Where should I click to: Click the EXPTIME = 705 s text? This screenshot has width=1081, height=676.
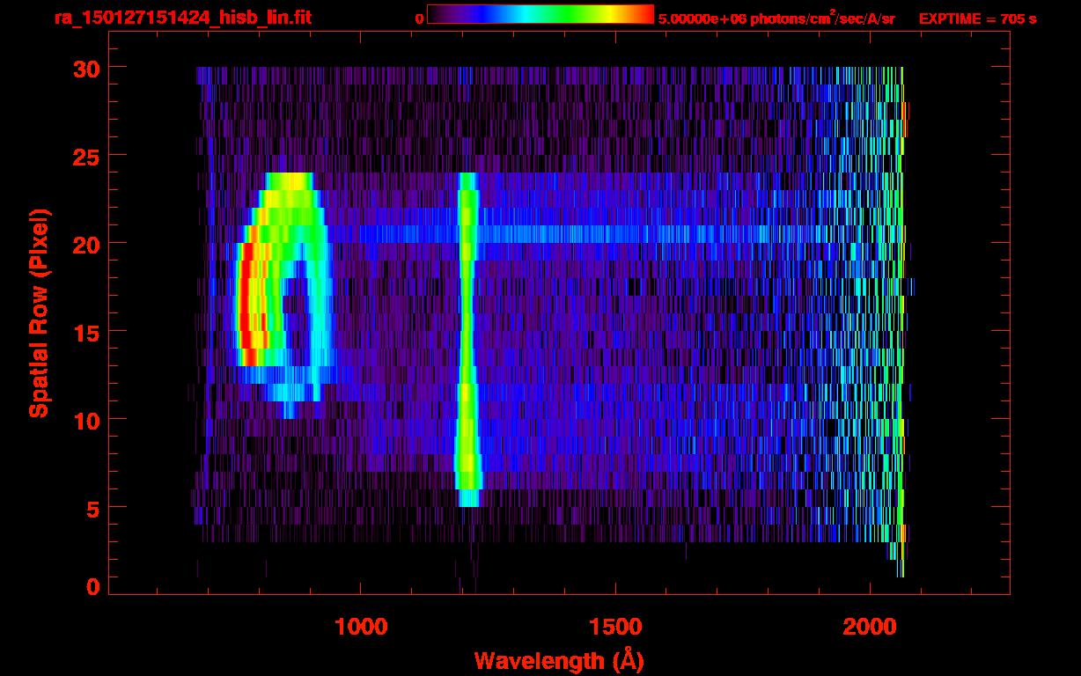(978, 18)
